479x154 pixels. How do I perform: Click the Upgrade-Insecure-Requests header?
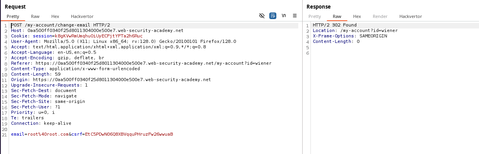click(x=49, y=85)
